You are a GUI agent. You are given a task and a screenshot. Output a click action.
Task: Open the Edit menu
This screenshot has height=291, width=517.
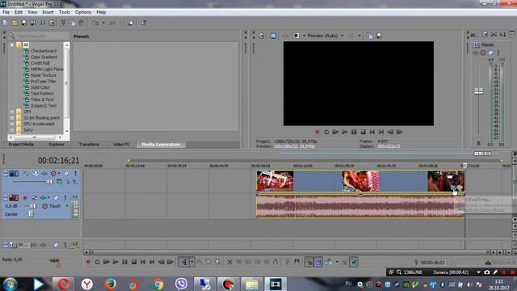pos(19,12)
